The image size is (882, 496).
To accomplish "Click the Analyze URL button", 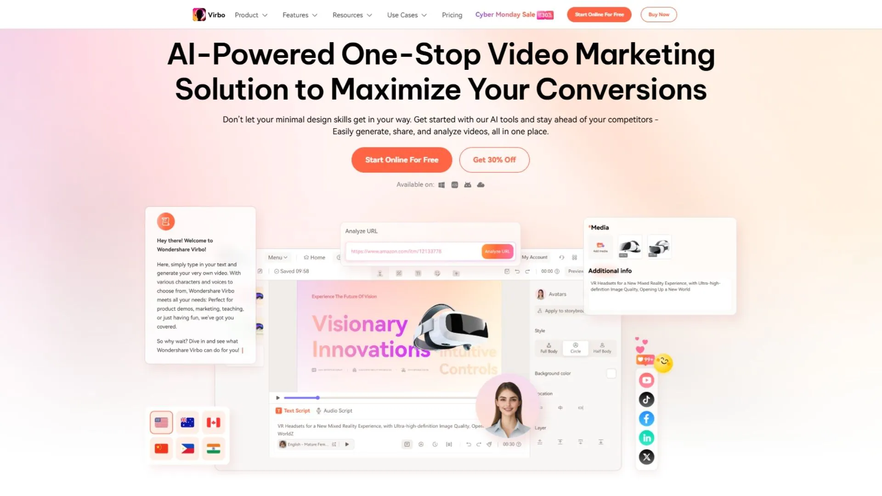I will (x=498, y=251).
